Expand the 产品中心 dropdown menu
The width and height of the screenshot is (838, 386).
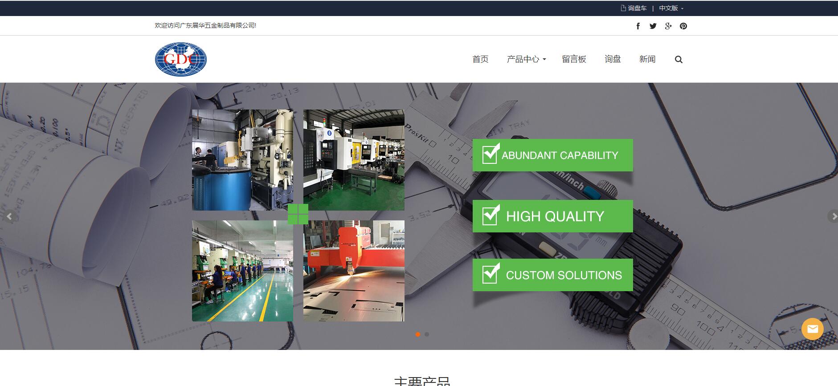[526, 59]
